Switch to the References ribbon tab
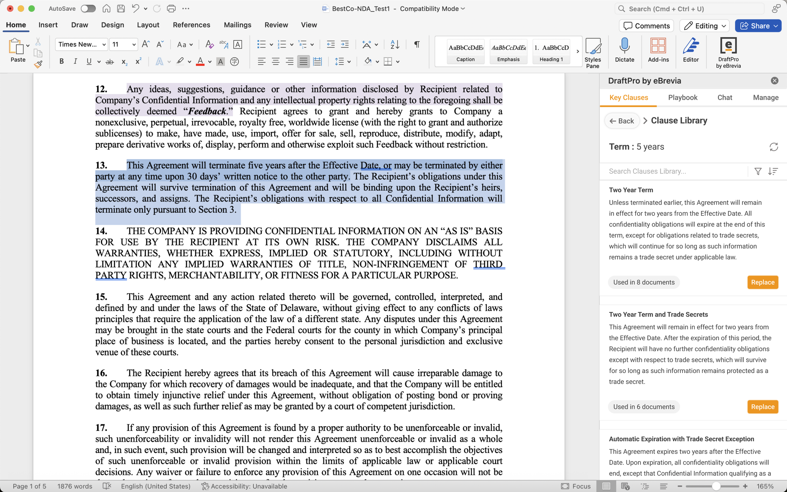The height and width of the screenshot is (492, 787). point(191,25)
